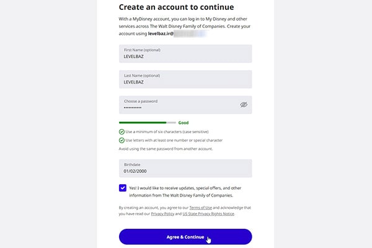Open the Privacy Policy link
The width and height of the screenshot is (372, 248).
[x=162, y=214]
